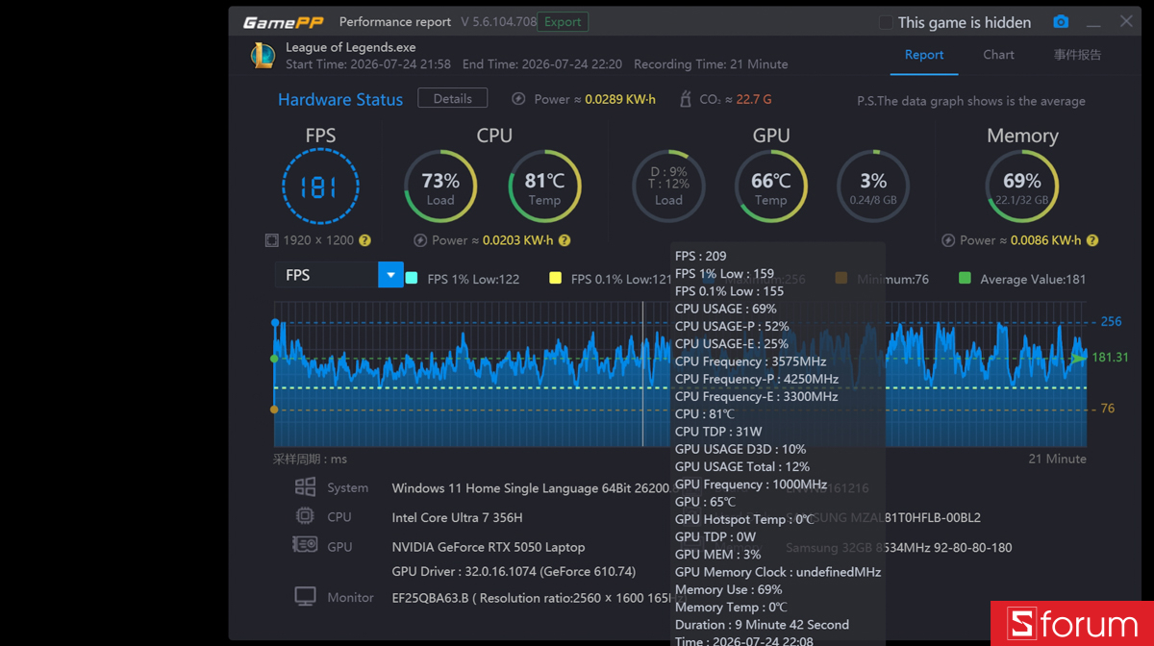Click the Details button
Viewport: 1154px width, 646px height.
coord(452,99)
